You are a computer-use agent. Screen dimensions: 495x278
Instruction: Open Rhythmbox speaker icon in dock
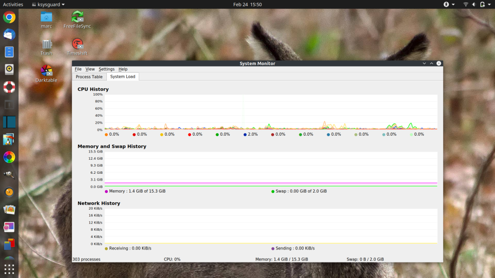(9, 69)
